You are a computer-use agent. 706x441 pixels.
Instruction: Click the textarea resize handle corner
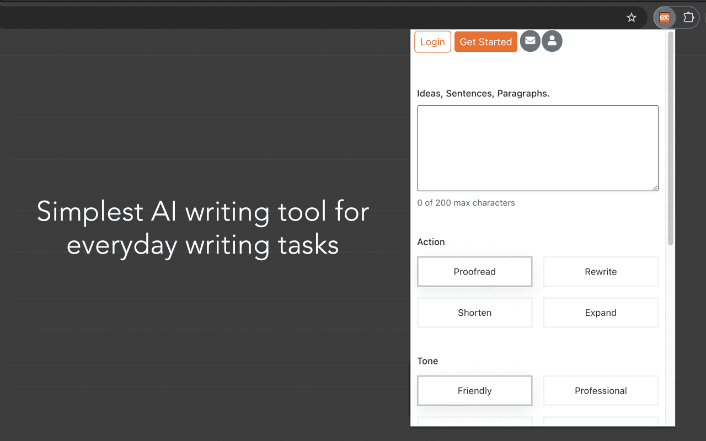click(655, 188)
